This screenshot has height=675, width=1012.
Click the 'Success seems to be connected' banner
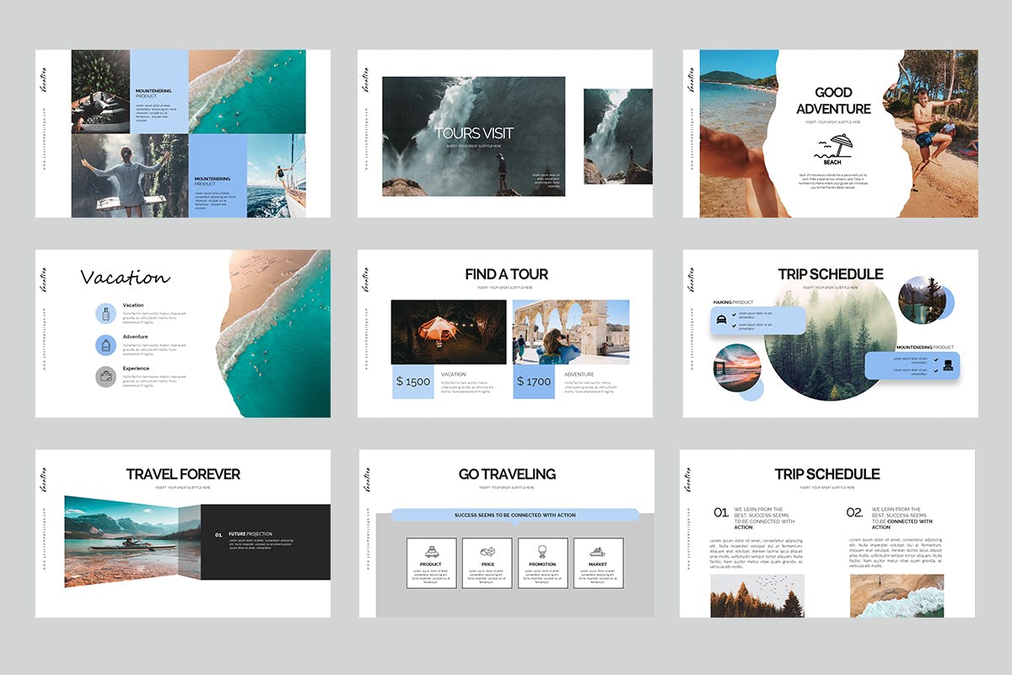pyautogui.click(x=514, y=515)
